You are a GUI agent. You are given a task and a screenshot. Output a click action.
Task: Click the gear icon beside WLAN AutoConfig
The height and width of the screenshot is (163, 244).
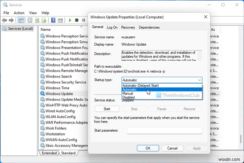coord(42,117)
